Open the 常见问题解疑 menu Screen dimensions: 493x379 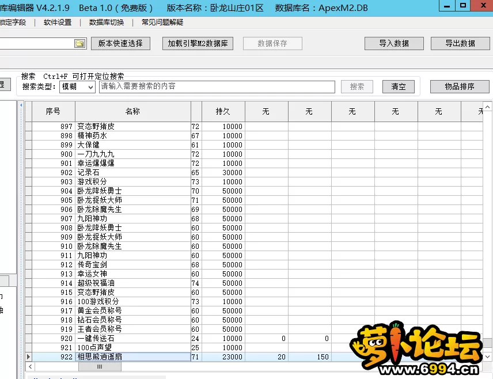pos(162,22)
